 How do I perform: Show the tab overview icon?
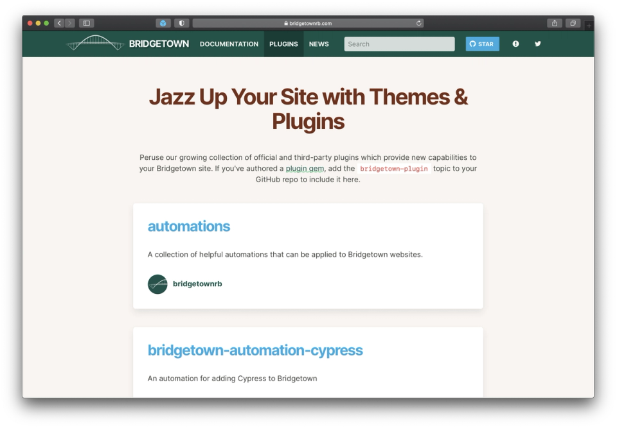(x=573, y=23)
